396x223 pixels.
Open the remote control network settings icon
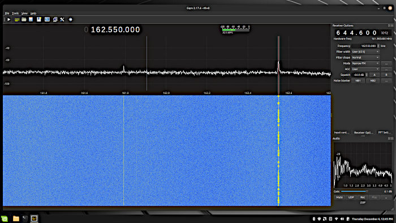pos(55,19)
